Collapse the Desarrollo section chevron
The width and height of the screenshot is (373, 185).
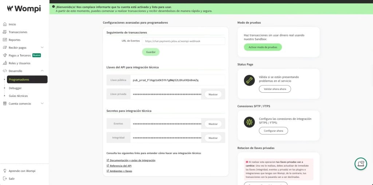point(42,71)
